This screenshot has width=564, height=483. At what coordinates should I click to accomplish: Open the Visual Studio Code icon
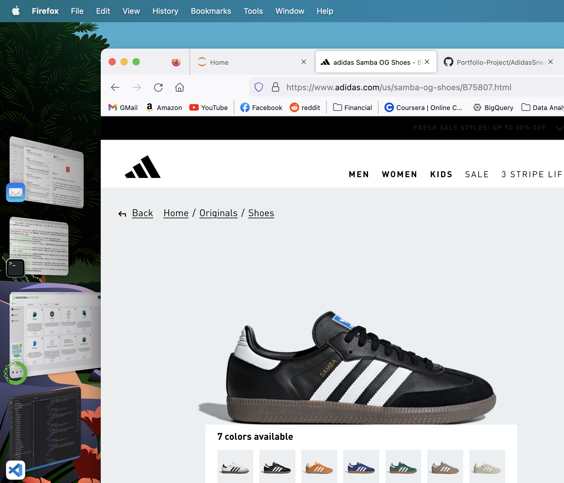(15, 470)
